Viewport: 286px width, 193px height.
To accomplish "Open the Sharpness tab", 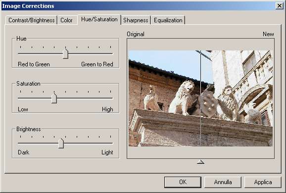I will tap(136, 20).
